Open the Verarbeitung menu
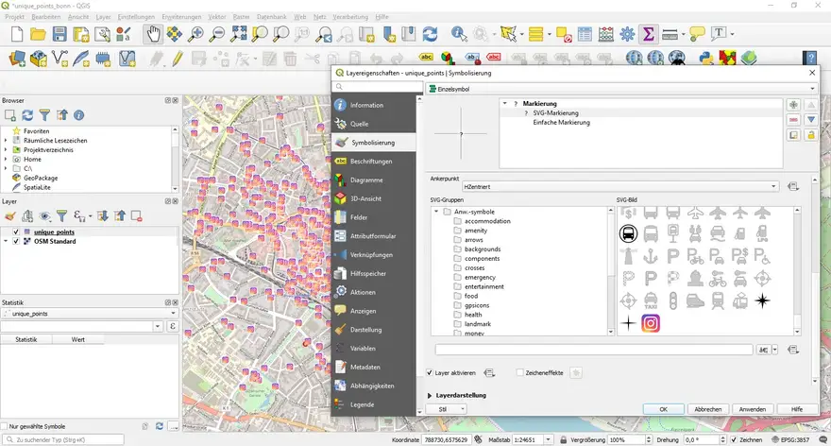The width and height of the screenshot is (831, 446). tap(350, 17)
